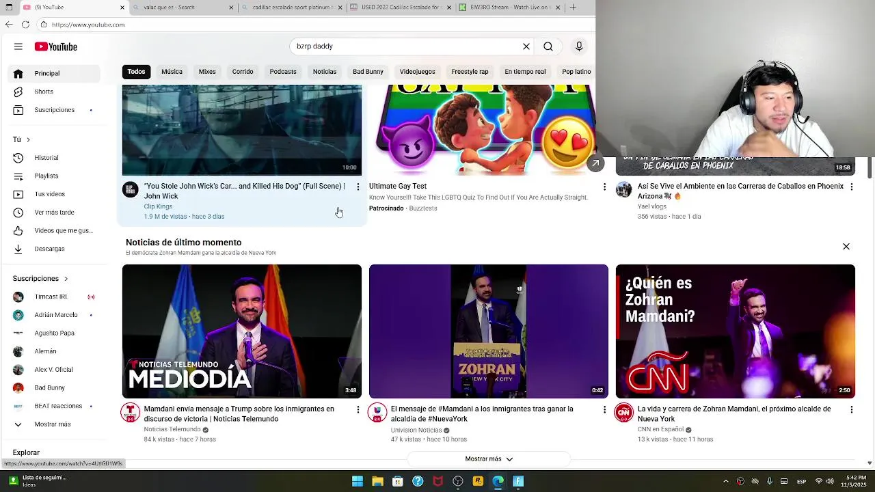Select the Podcasts filter chip

[283, 72]
